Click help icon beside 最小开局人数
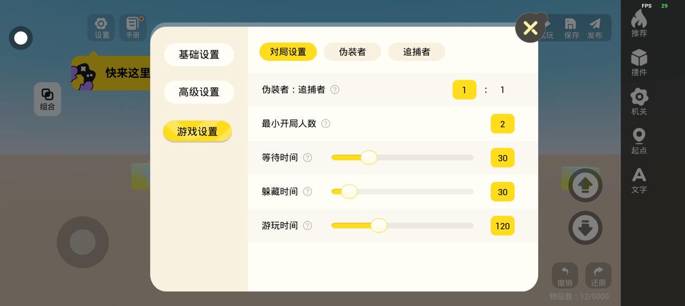This screenshot has width=685, height=306. 326,124
